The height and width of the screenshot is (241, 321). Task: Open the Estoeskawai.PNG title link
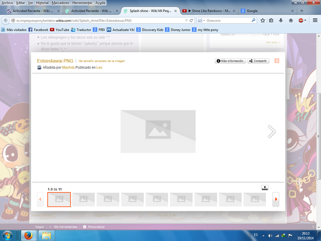coord(55,61)
